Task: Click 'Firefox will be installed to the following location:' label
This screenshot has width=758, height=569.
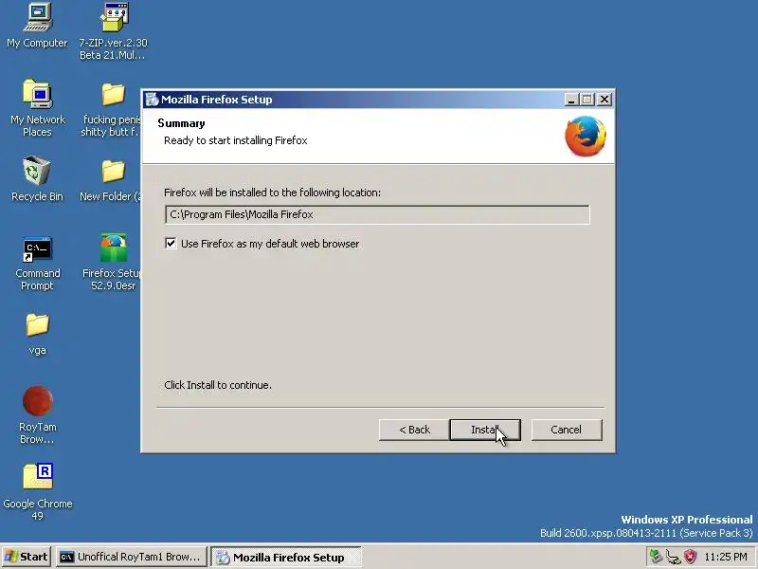Action: click(272, 193)
